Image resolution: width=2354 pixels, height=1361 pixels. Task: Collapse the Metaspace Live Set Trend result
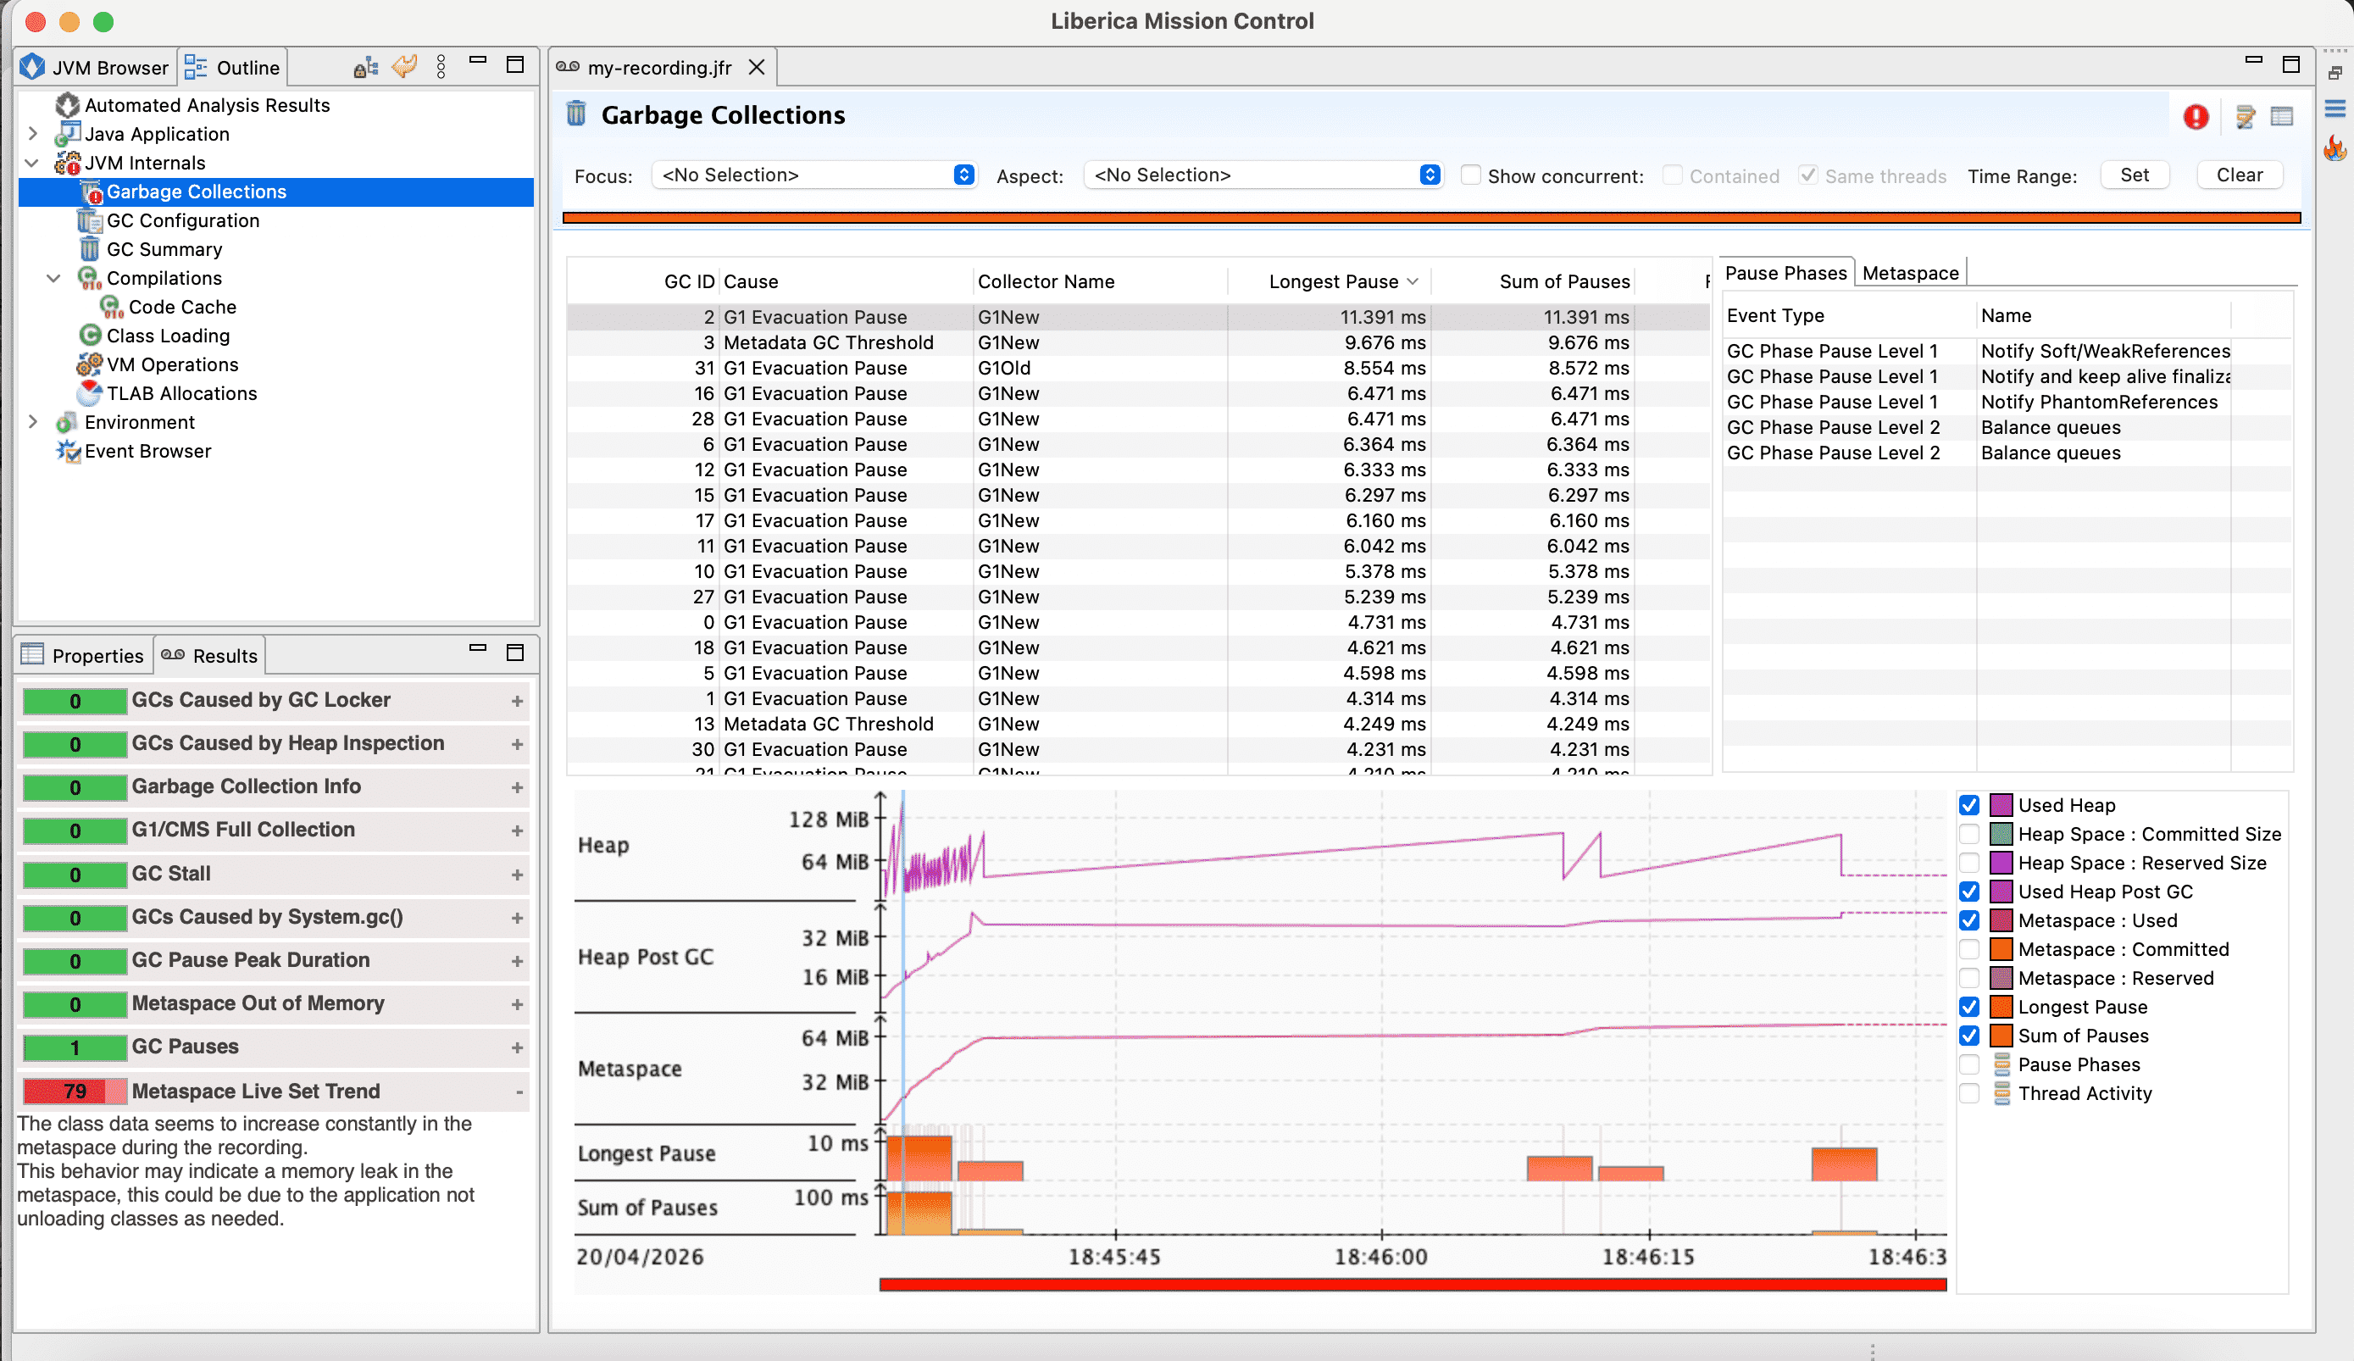point(519,1092)
